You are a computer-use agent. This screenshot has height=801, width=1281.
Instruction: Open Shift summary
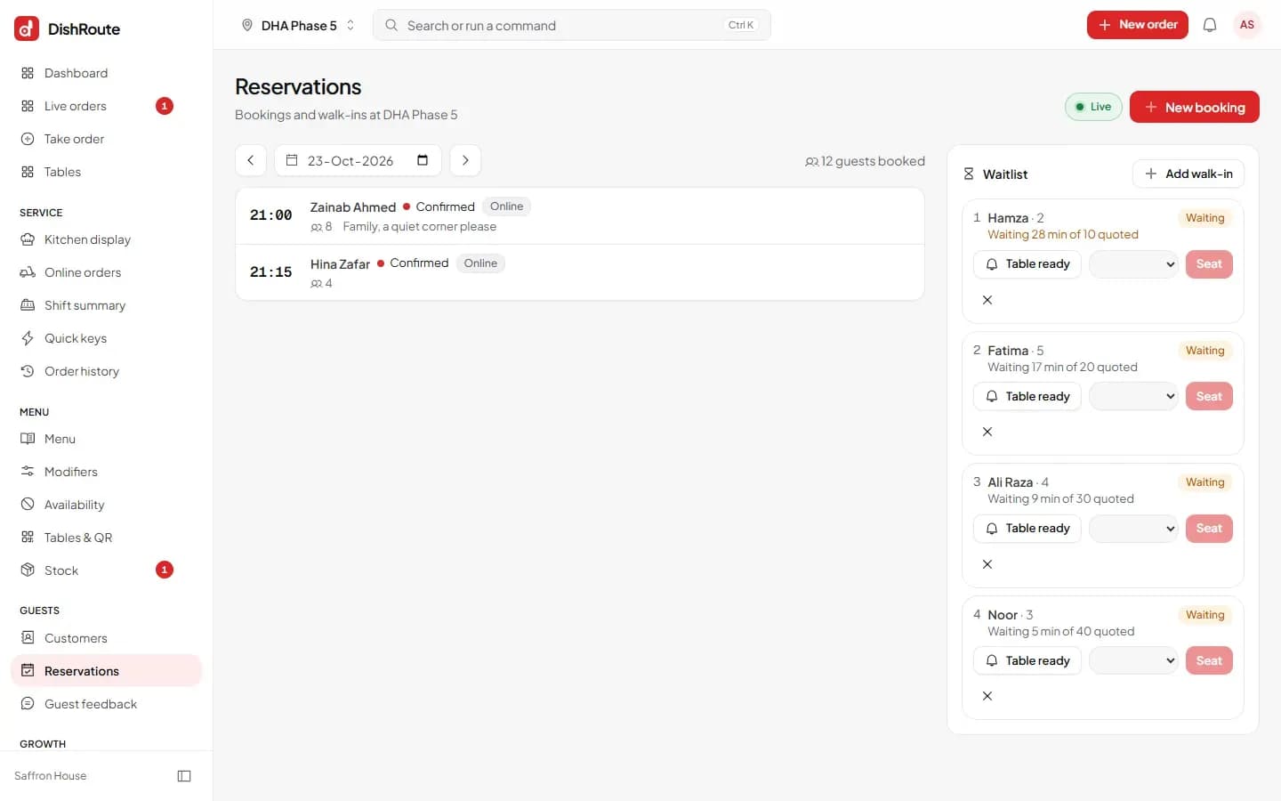107,305
